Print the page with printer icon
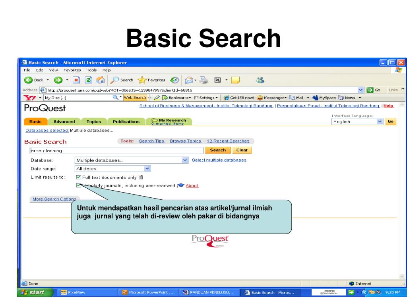This screenshot has width=407, height=305. (204, 80)
